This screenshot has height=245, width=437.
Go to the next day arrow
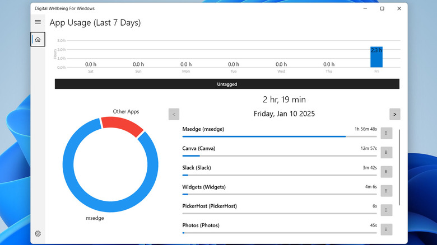[x=395, y=114]
